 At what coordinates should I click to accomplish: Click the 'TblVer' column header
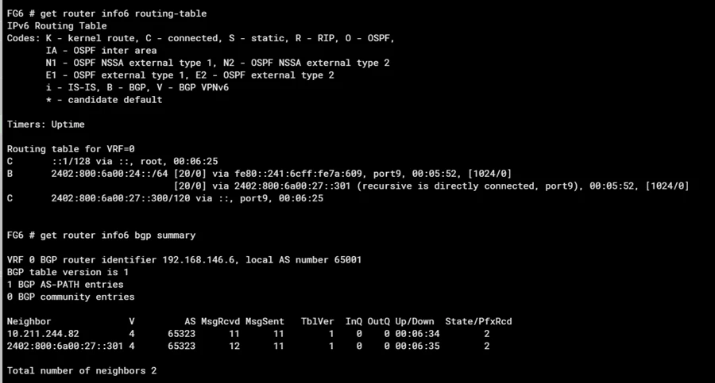pyautogui.click(x=317, y=321)
